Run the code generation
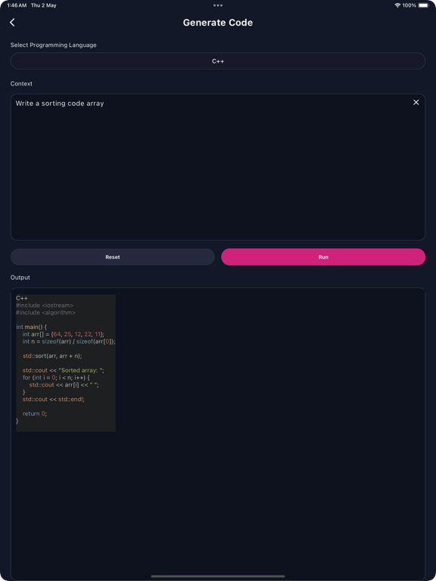Viewport: 436px width, 581px height. point(323,256)
